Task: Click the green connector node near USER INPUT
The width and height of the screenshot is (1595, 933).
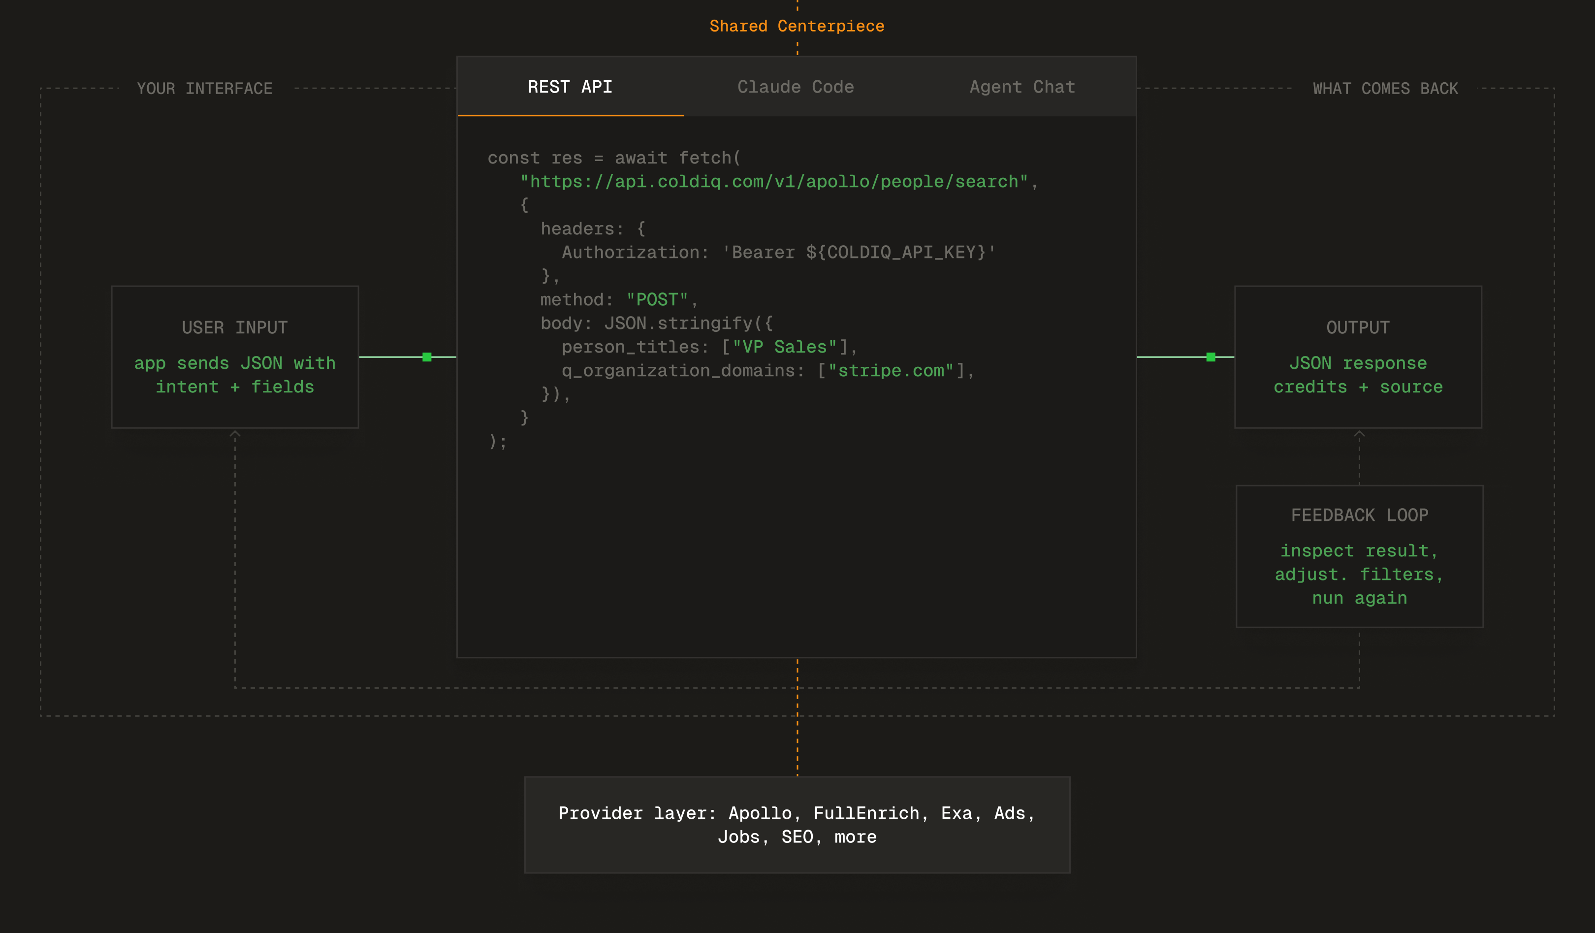Action: click(427, 357)
